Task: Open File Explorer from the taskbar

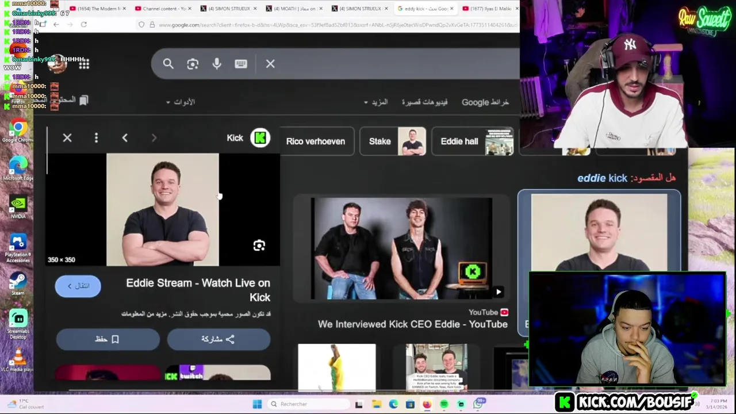Action: pyautogui.click(x=376, y=404)
